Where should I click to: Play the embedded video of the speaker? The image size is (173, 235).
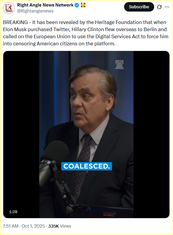(86, 135)
